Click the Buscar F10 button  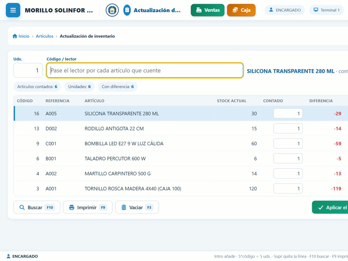click(37, 207)
